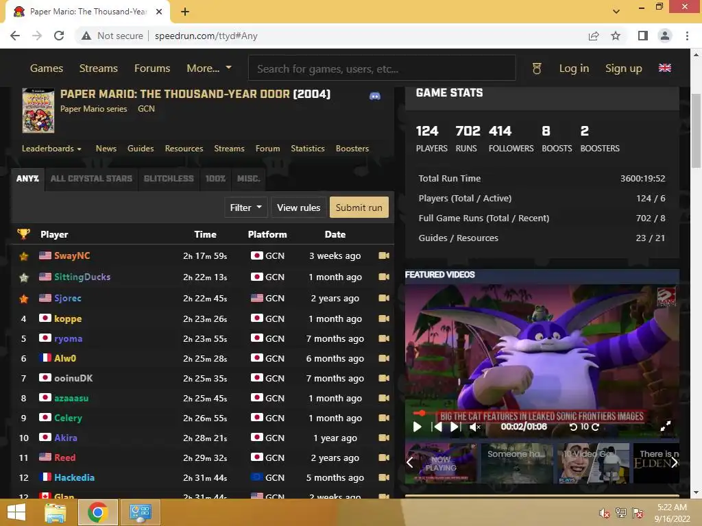Open video for Celery's run
This screenshot has height=526, width=702.
point(384,418)
